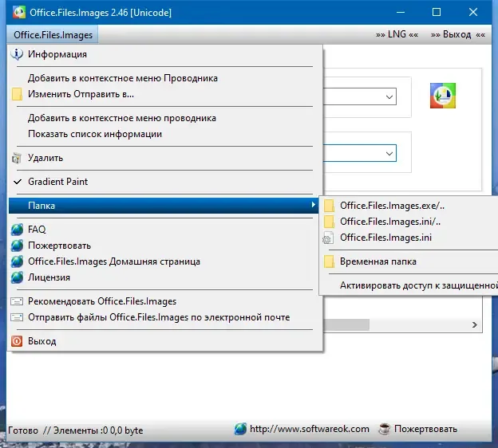Image resolution: width=498 pixels, height=448 pixels.
Task: Click the Информация info icon
Action: 17,54
